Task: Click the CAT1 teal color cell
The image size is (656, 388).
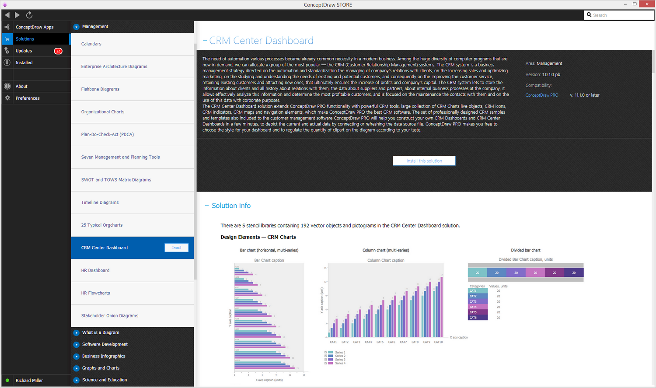Action: coord(478,291)
